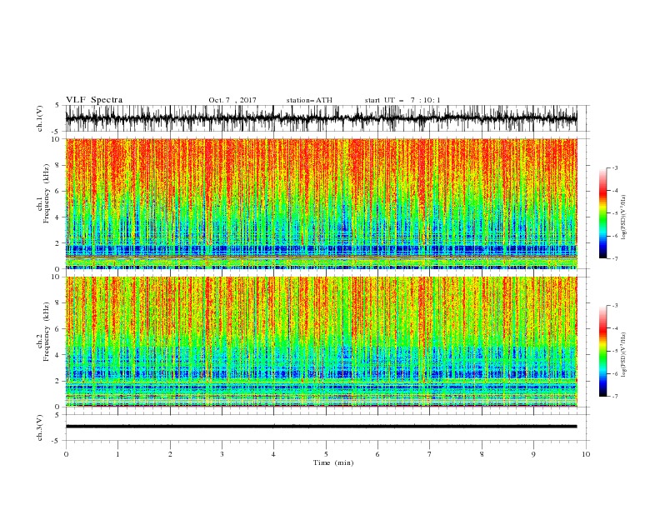Click the time axis tick label "5"
660x510 pixels.
[326, 454]
